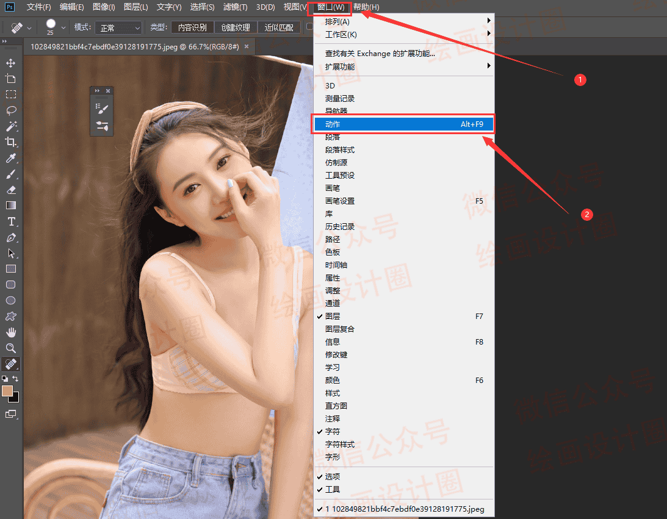Select open document 102849821bbf4c7ebdf0e39128191775.jpeg entry
The height and width of the screenshot is (519, 667).
click(x=403, y=509)
